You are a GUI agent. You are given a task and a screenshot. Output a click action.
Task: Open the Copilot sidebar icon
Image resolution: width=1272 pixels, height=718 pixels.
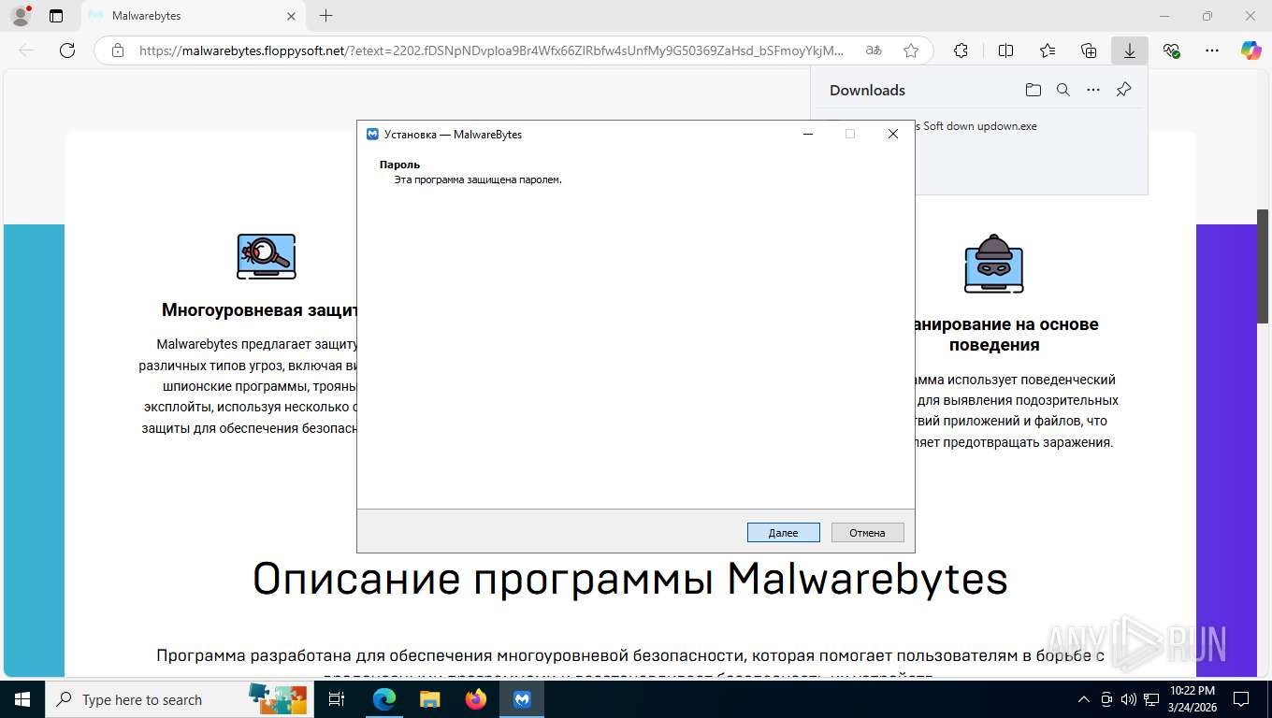1251,50
